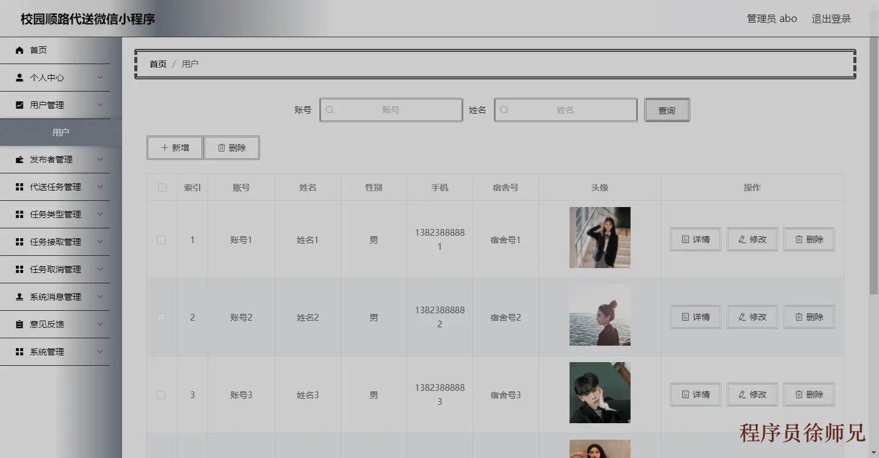
Task: Click the chart icon beside 用户管理
Action: click(x=20, y=105)
